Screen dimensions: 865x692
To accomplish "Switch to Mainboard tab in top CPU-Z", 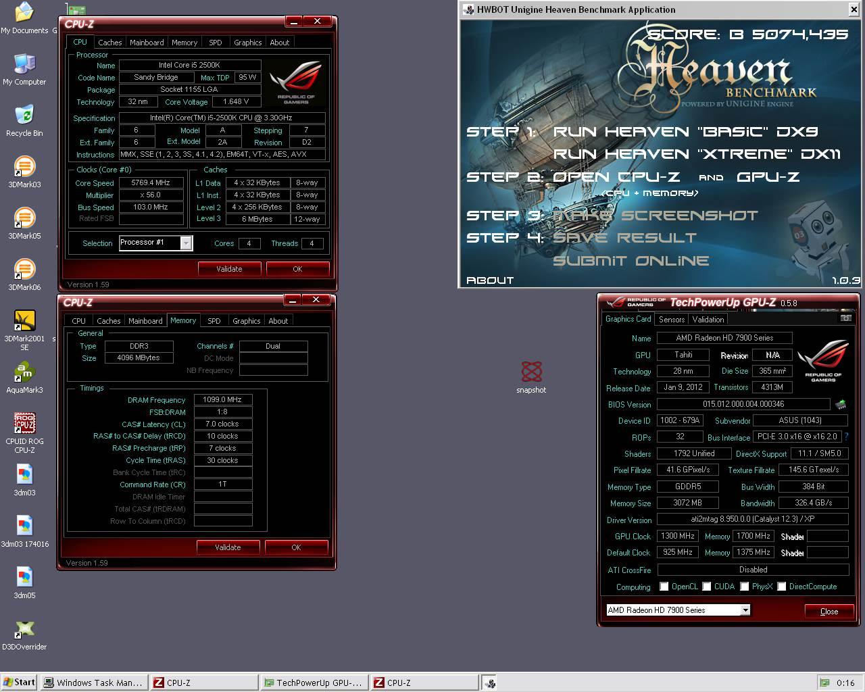I will pyautogui.click(x=147, y=43).
